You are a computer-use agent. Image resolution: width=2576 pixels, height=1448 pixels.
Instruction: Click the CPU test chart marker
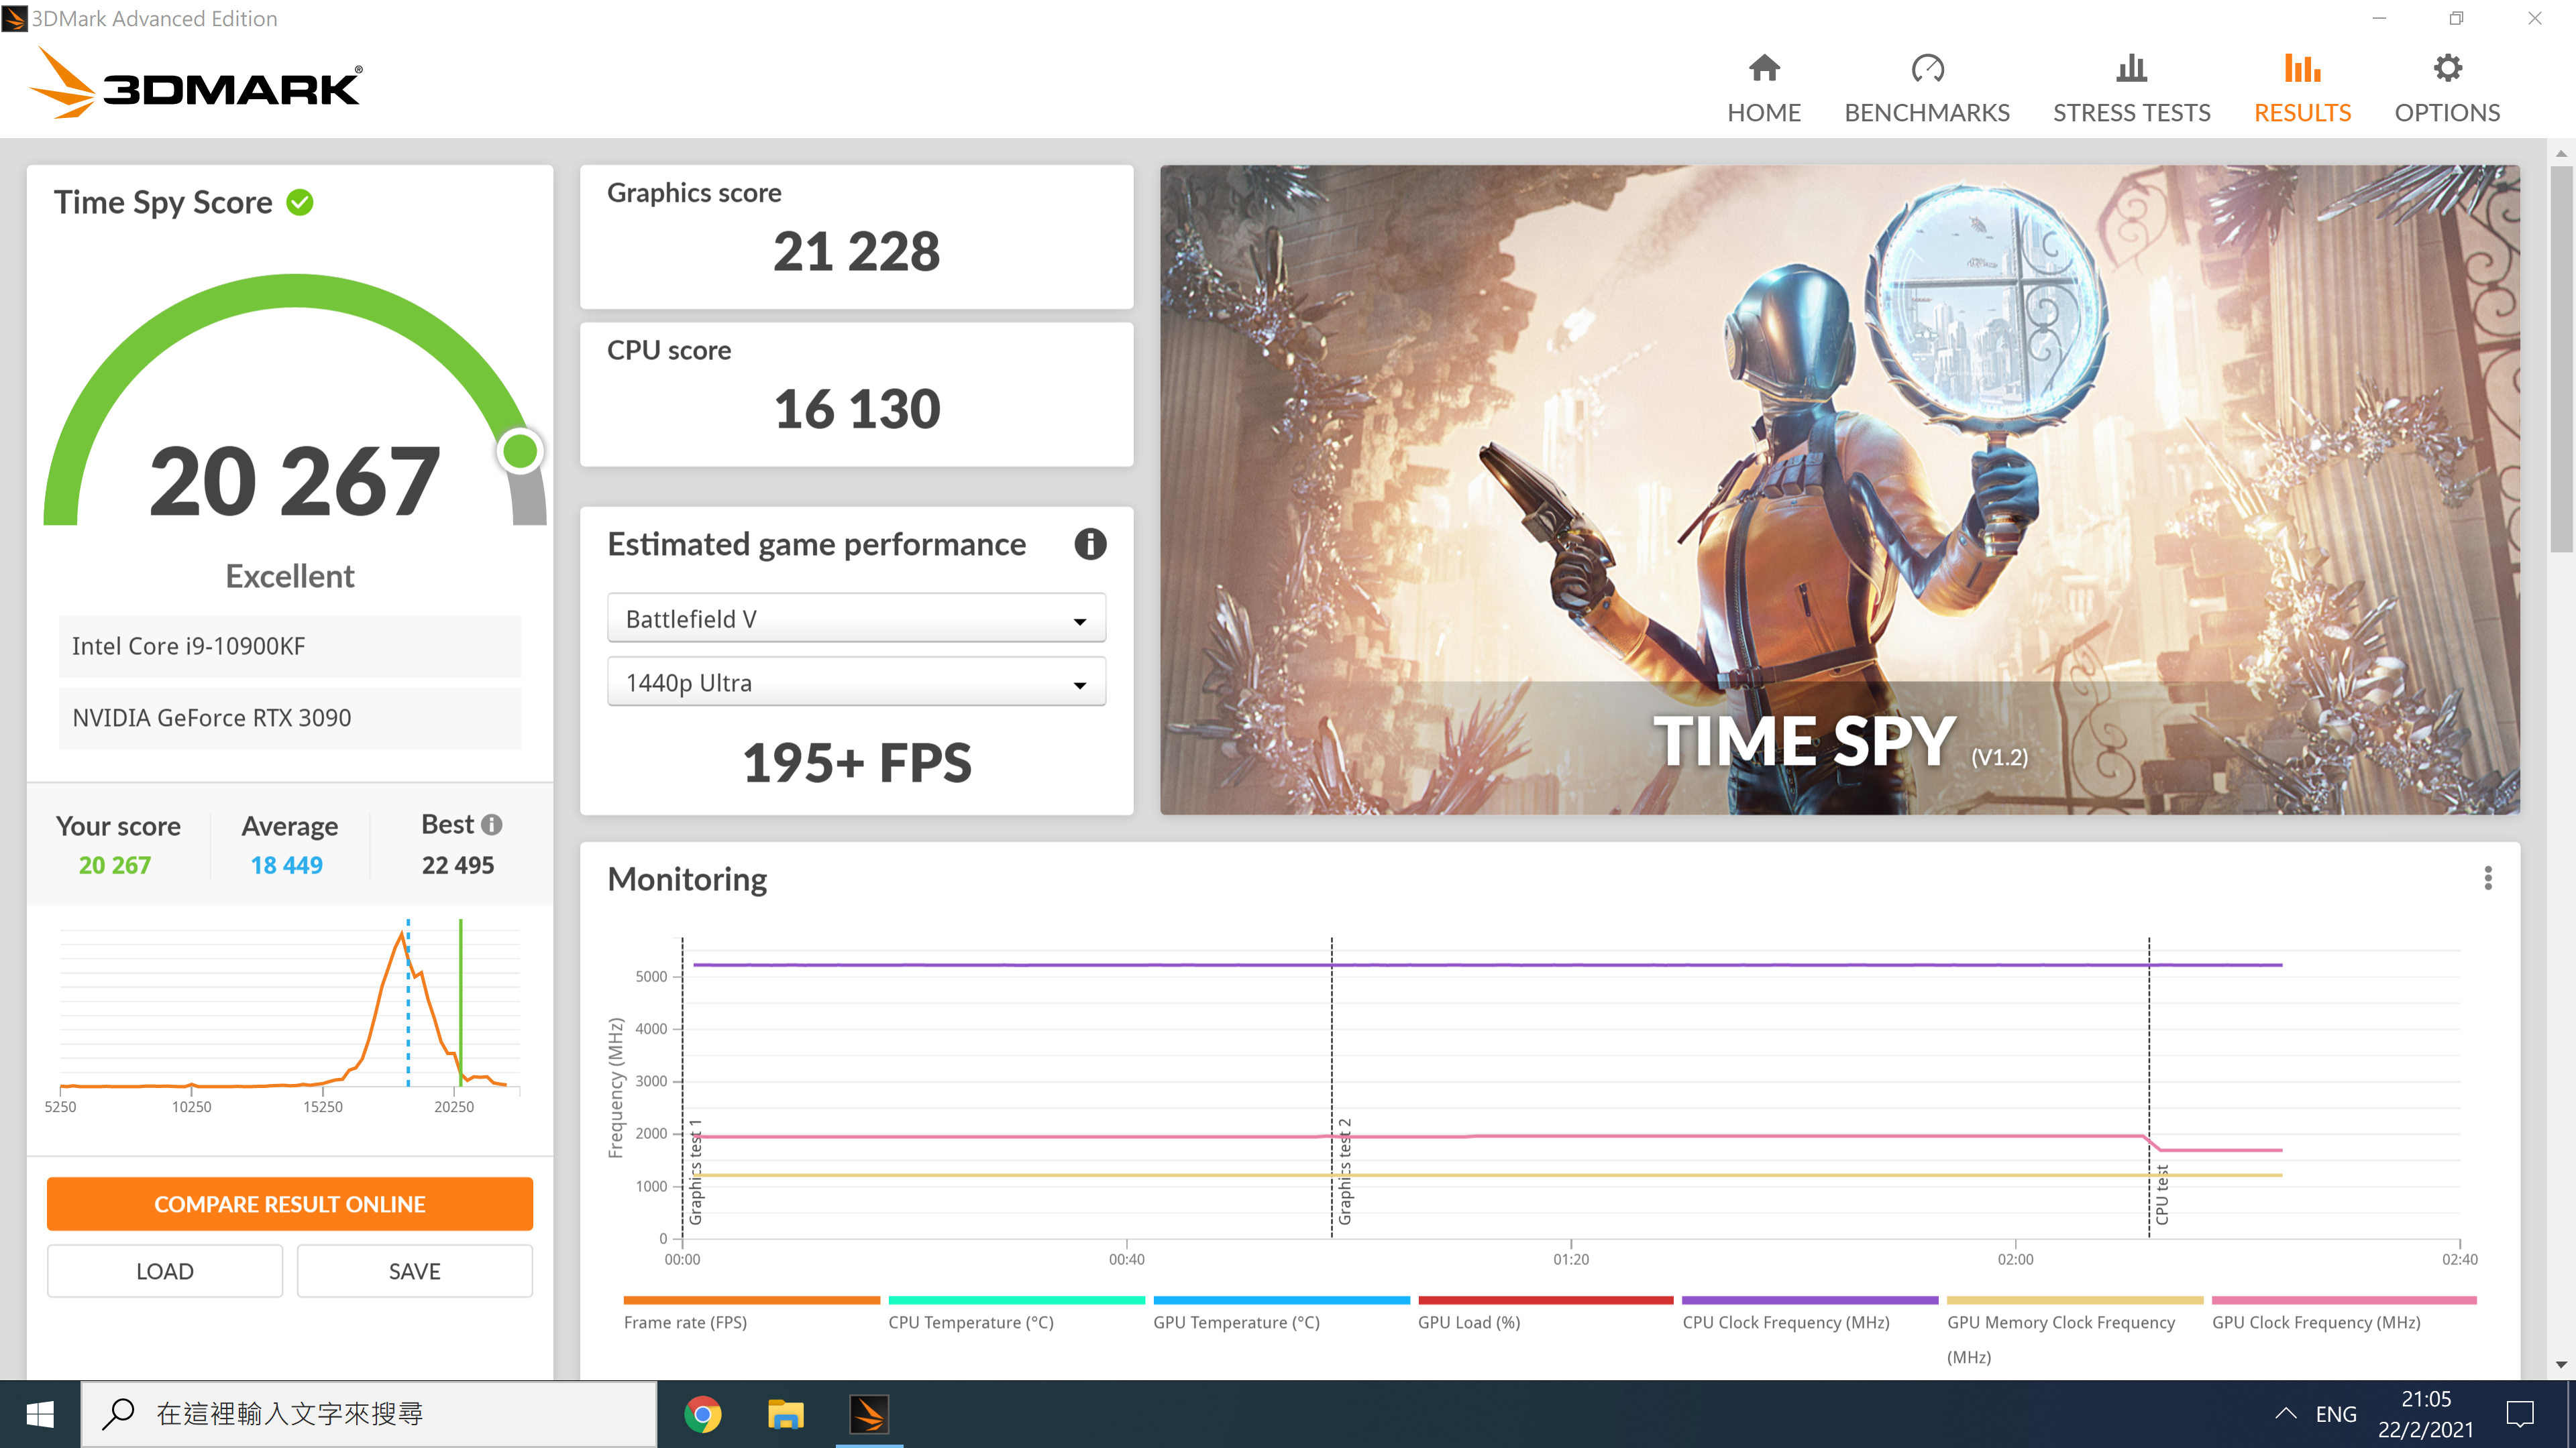click(x=2162, y=1194)
